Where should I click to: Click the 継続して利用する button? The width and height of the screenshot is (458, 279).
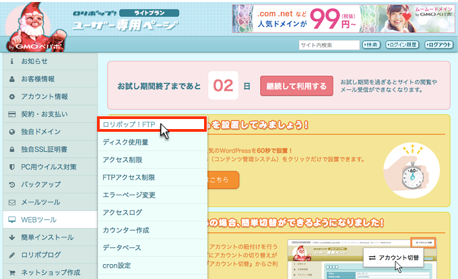(296, 86)
